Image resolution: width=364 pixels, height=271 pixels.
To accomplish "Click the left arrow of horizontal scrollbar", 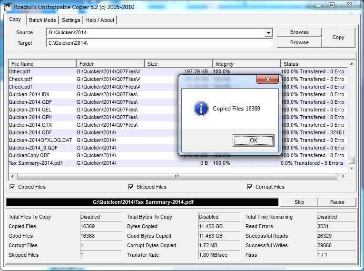I will [x=12, y=176].
